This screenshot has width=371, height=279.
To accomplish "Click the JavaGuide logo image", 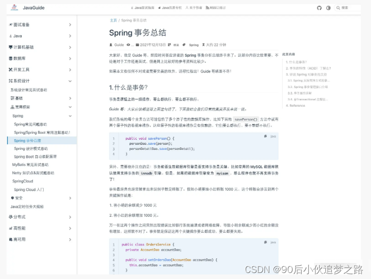I will (x=15, y=8).
